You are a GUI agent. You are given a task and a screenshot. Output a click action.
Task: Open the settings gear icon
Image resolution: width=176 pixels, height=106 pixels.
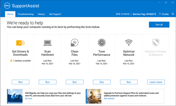click(173, 14)
